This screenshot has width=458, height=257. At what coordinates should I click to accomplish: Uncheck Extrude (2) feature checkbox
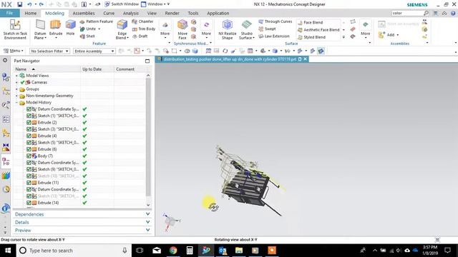tap(29, 122)
